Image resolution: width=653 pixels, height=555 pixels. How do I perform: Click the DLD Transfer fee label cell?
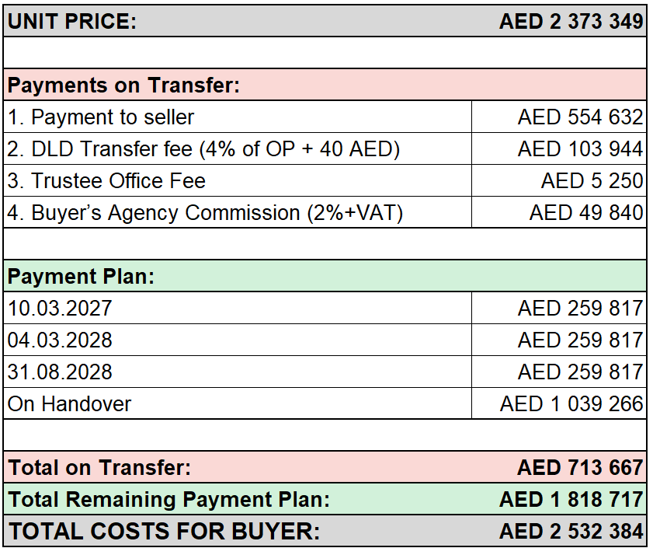point(238,149)
